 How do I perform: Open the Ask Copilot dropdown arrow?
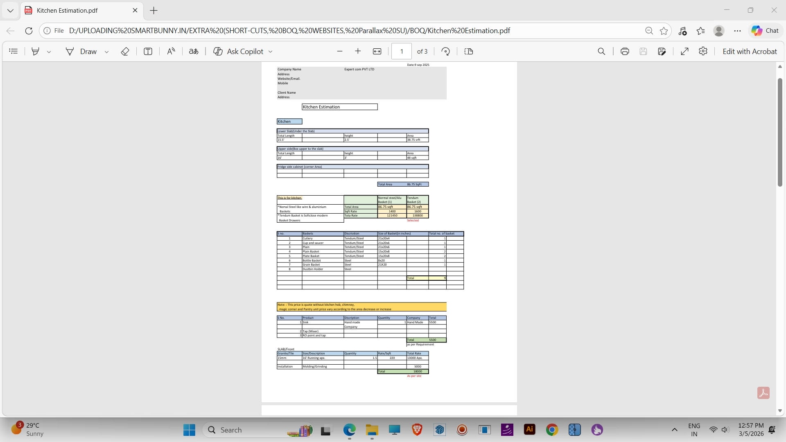(x=270, y=52)
